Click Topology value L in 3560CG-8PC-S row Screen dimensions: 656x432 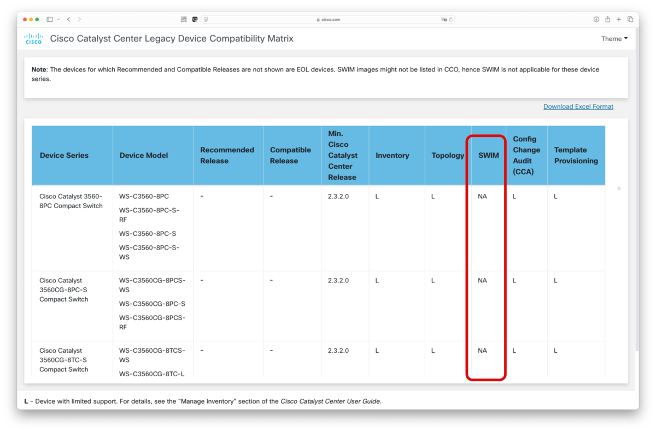(x=433, y=280)
